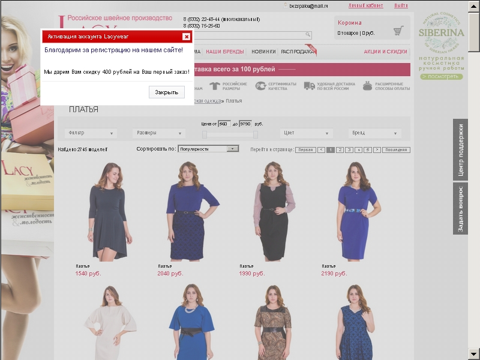Open Личный кабинет link

(x=365, y=5)
